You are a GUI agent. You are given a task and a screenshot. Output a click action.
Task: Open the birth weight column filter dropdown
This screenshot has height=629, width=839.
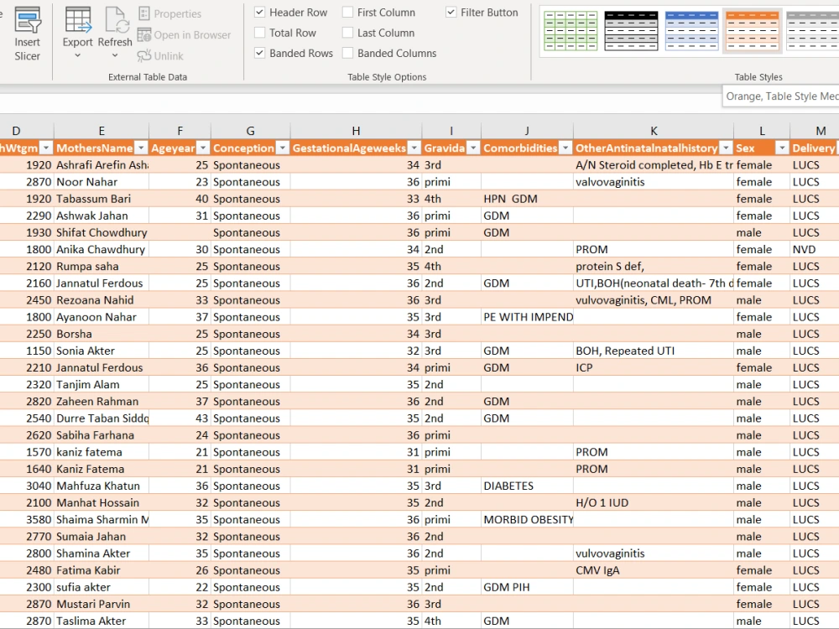pyautogui.click(x=46, y=148)
